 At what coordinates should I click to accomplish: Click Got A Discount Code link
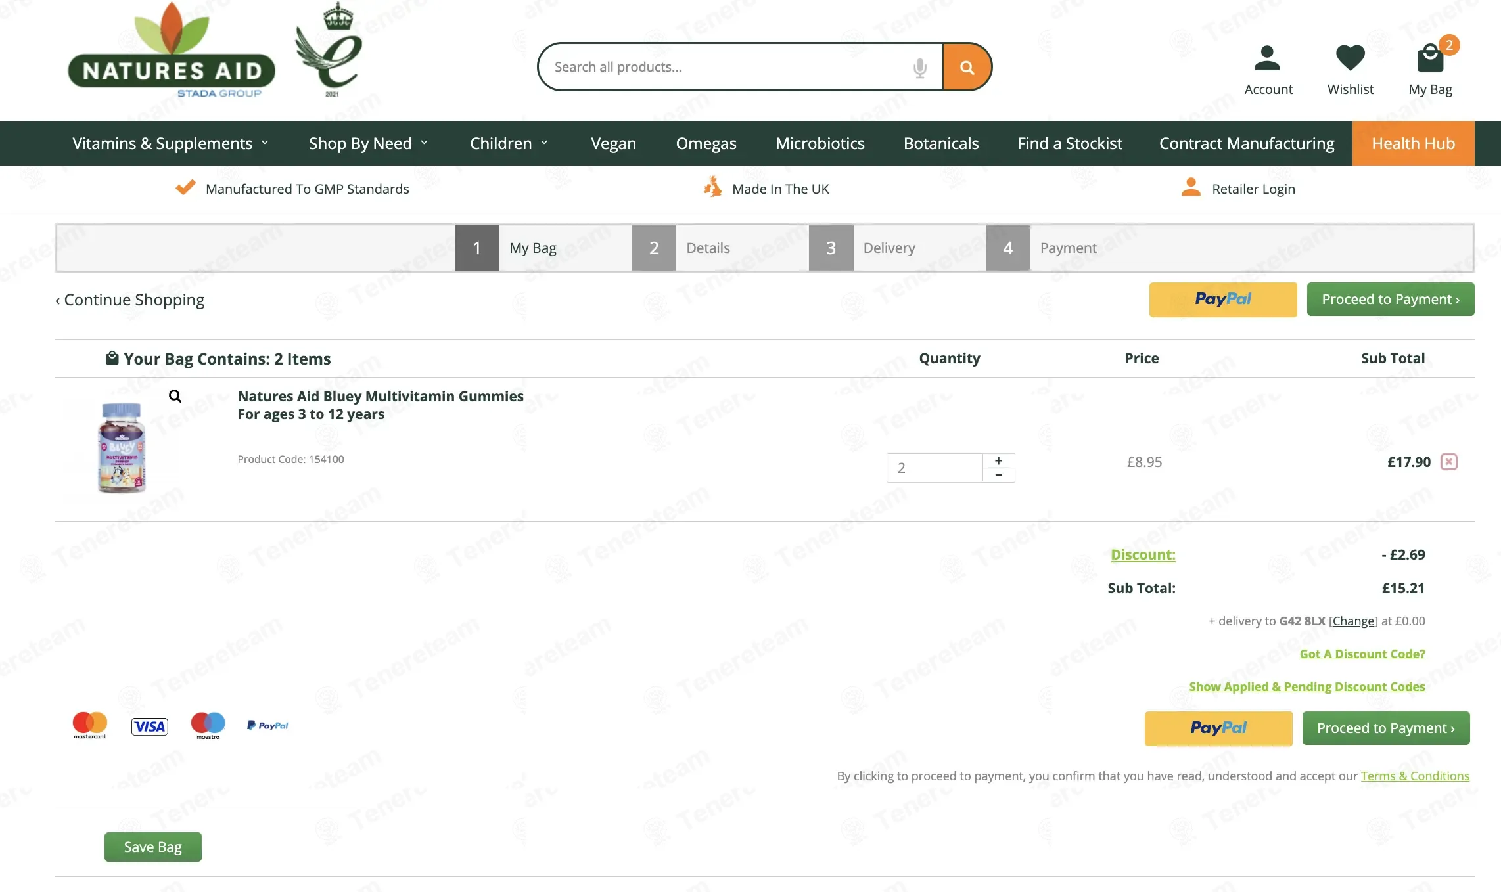1362,654
